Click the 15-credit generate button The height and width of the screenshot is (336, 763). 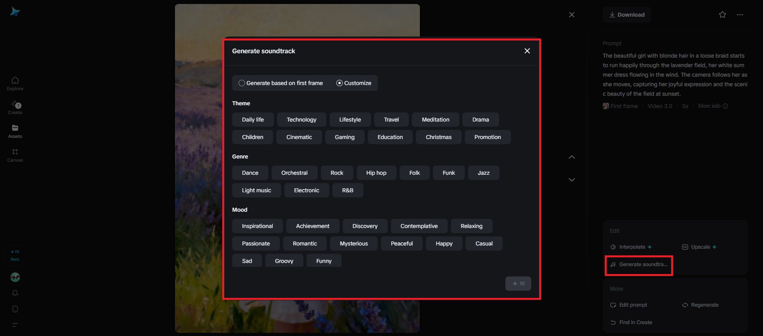pyautogui.click(x=518, y=284)
